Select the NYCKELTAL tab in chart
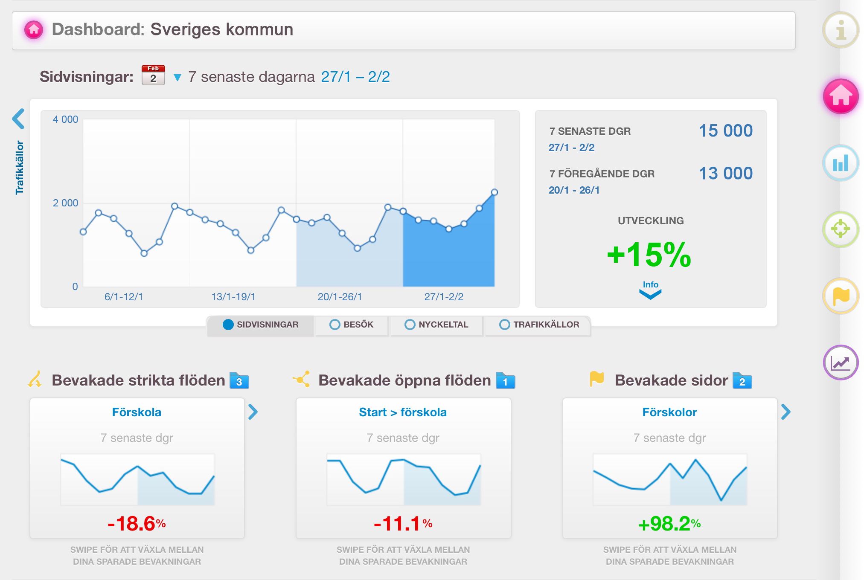 (441, 325)
